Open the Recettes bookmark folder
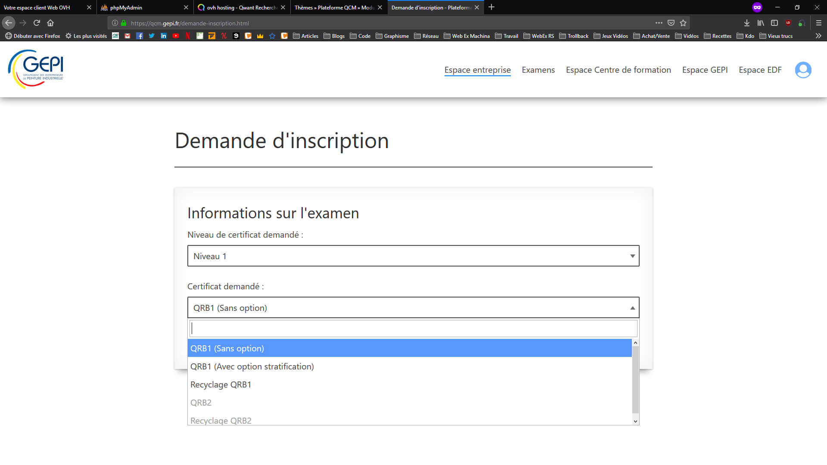 coord(718,36)
